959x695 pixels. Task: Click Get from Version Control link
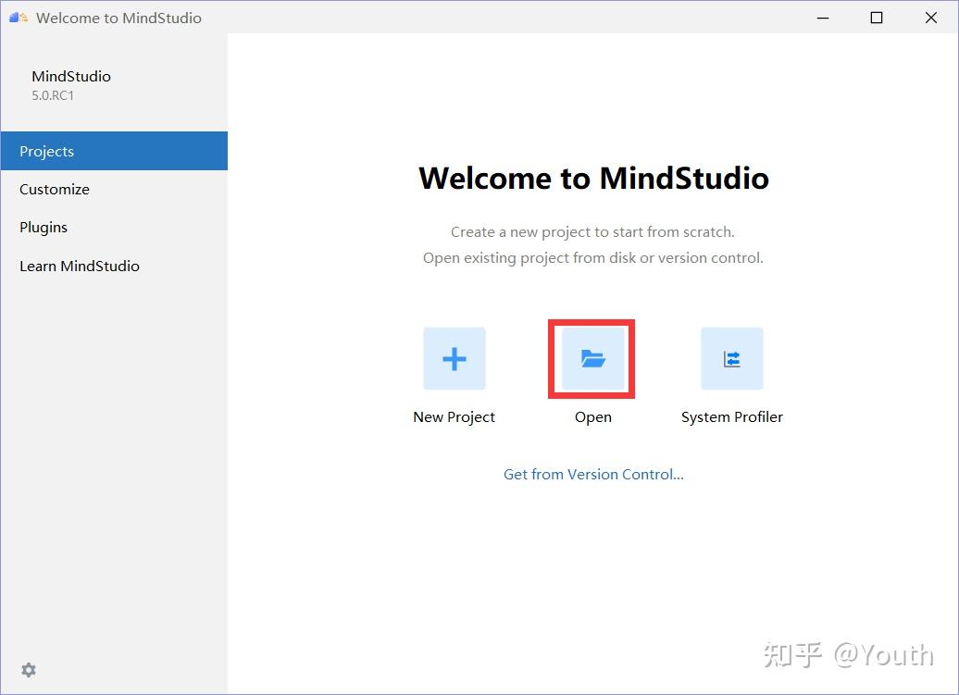[x=592, y=474]
